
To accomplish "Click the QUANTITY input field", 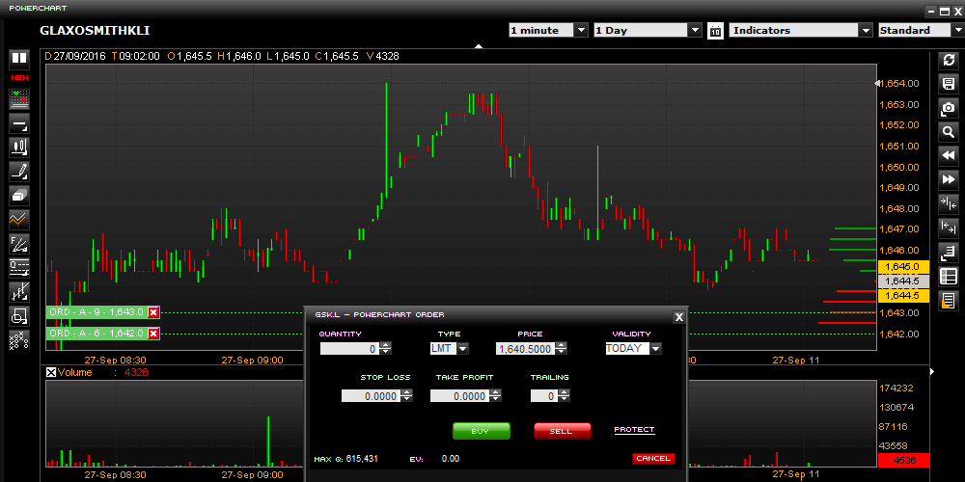I will [x=349, y=349].
